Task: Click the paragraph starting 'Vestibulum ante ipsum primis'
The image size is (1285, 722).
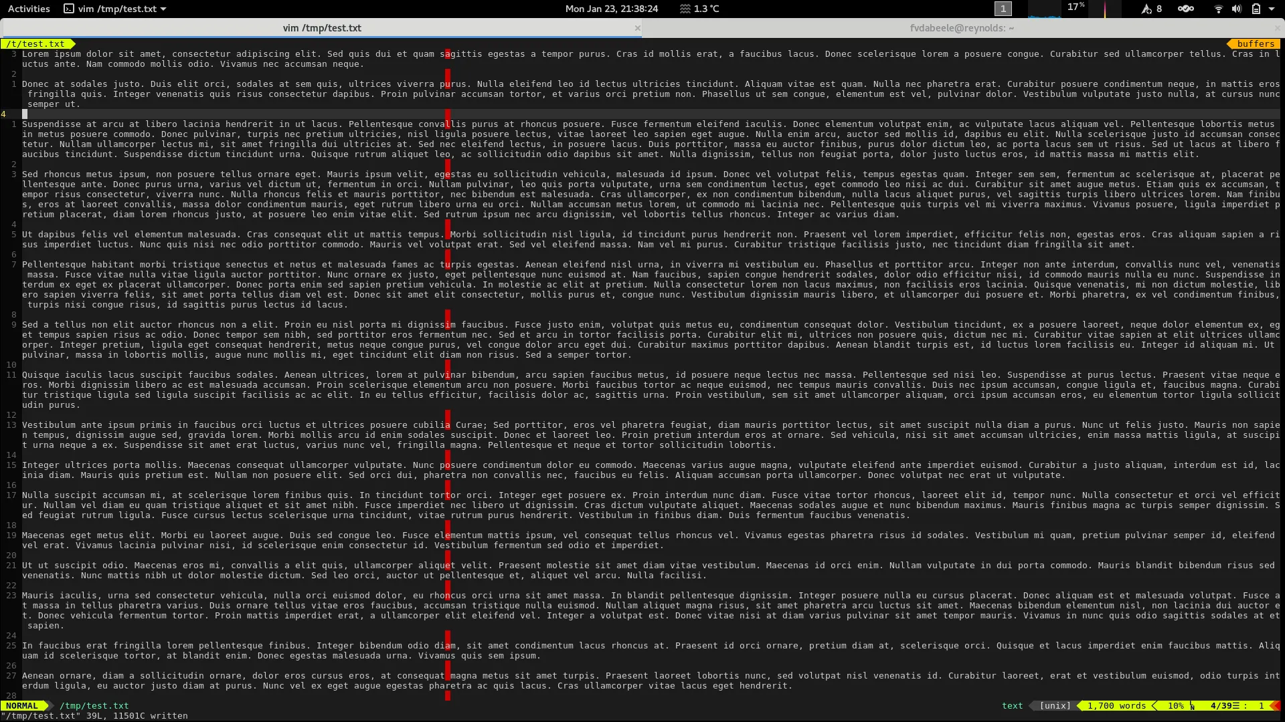Action: coord(651,435)
